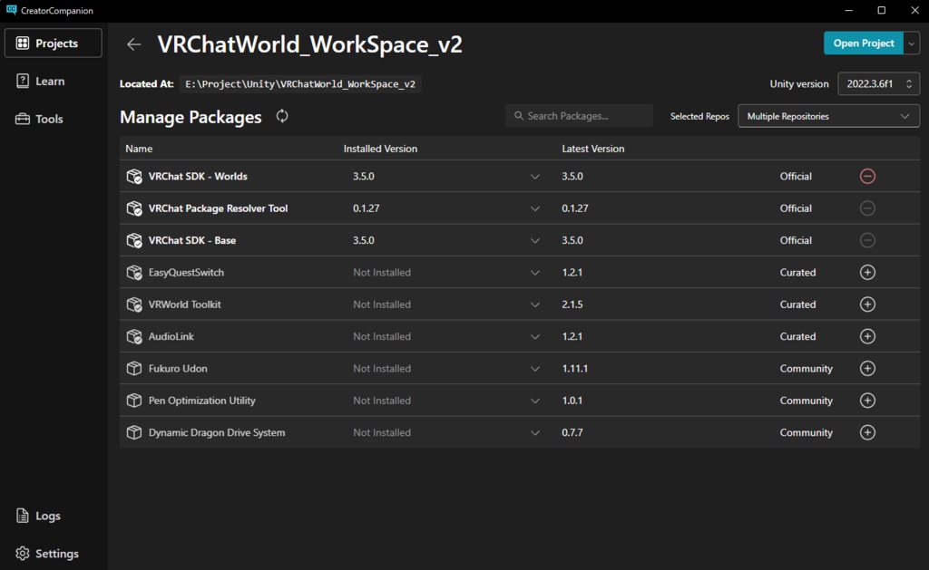This screenshot has height=570, width=929.
Task: Add the VRWorld Toolkit package
Action: click(867, 304)
